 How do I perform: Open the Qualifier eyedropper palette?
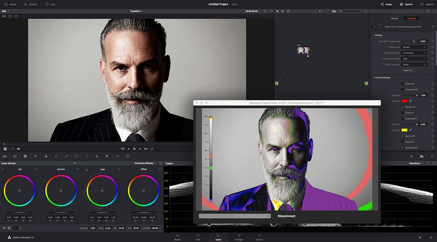pos(66,156)
